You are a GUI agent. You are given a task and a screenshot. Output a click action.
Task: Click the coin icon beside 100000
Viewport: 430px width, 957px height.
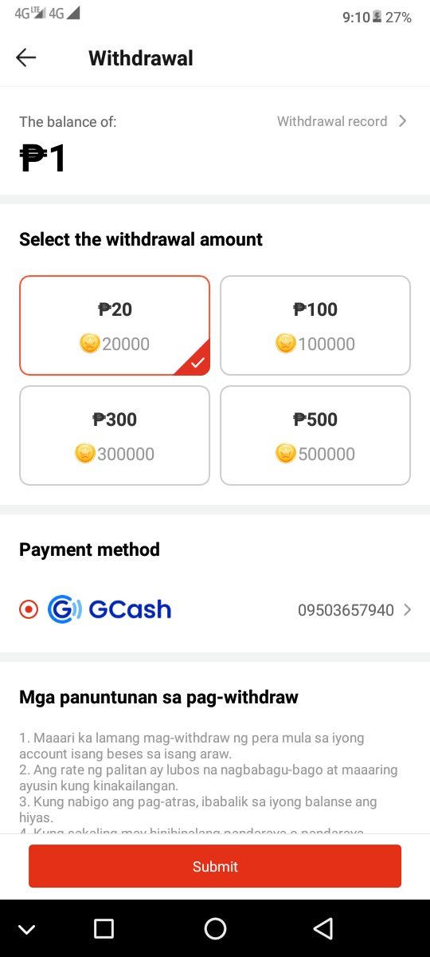[286, 344]
